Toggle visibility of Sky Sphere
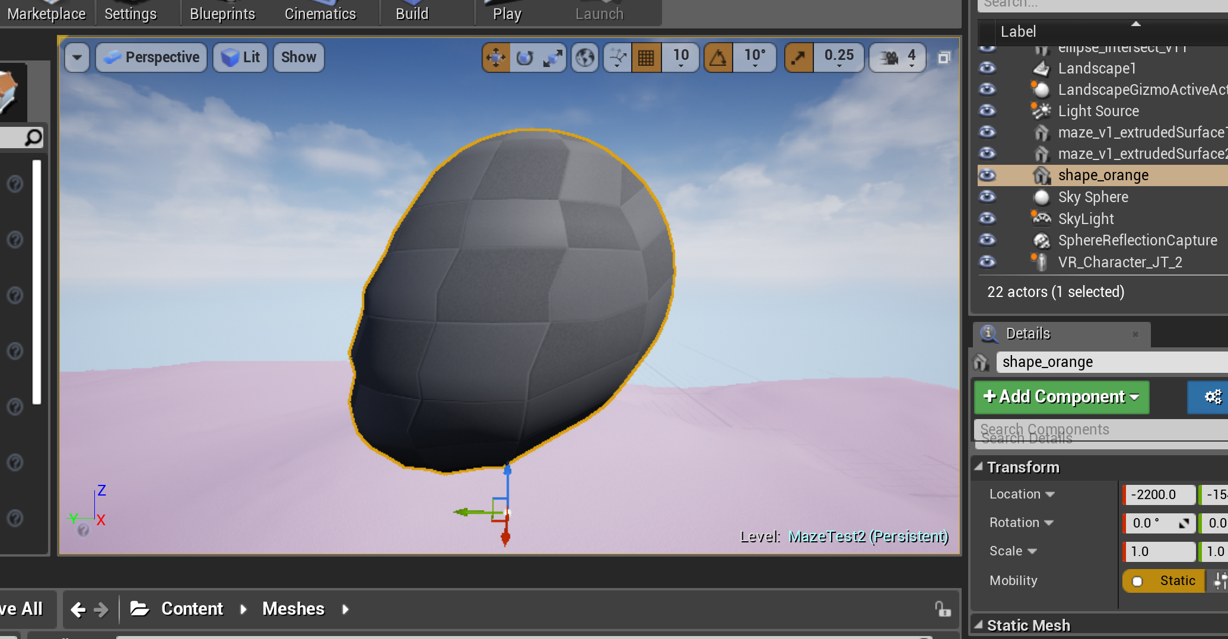The width and height of the screenshot is (1228, 639). click(987, 197)
